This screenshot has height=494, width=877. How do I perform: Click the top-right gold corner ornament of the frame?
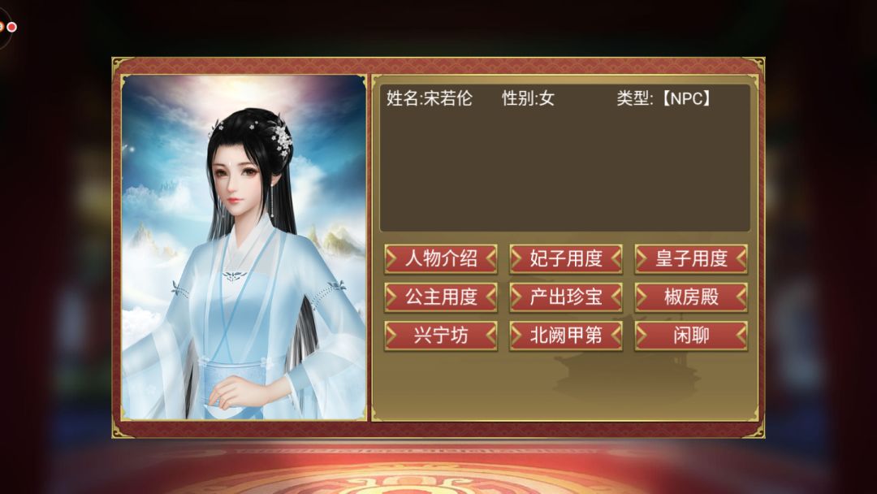pos(755,66)
